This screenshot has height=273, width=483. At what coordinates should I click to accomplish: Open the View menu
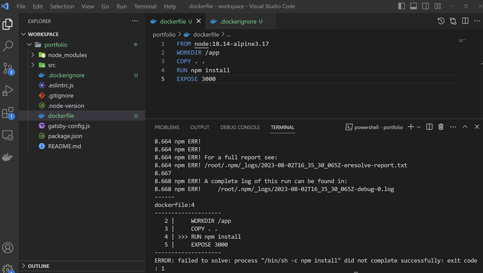88,6
